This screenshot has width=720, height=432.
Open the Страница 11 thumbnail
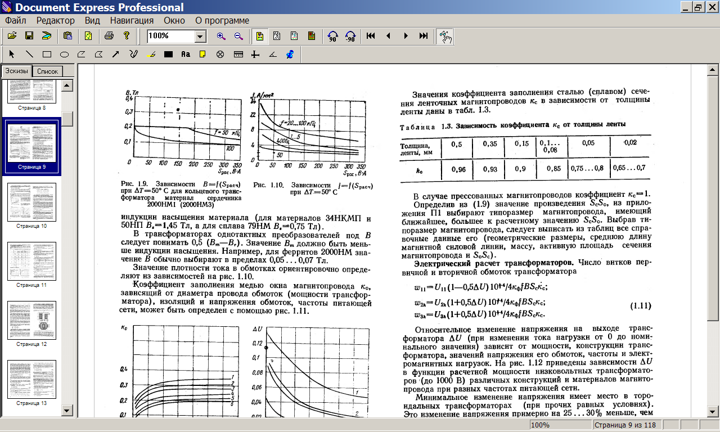(x=32, y=264)
